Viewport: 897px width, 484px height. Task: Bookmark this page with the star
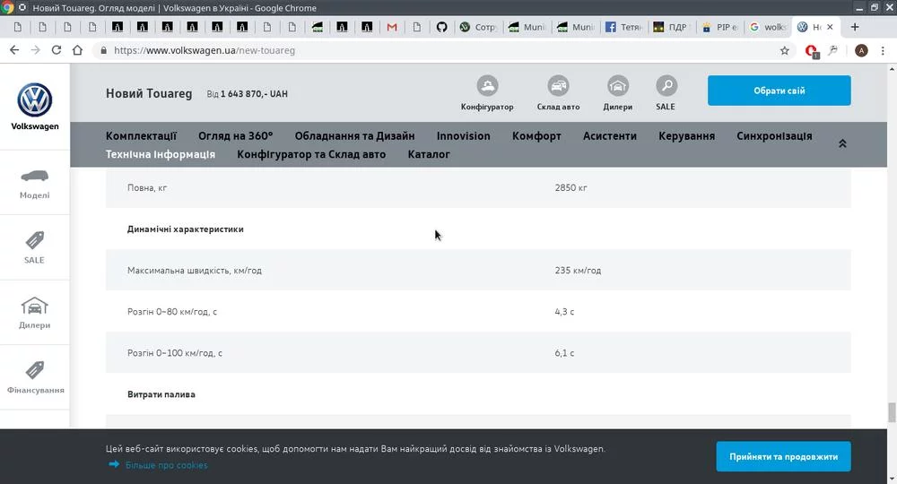[x=784, y=50]
